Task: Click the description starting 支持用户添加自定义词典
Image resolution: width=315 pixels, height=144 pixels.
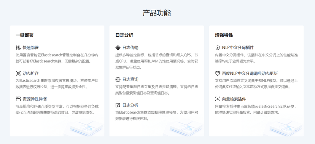Action: click(256, 84)
